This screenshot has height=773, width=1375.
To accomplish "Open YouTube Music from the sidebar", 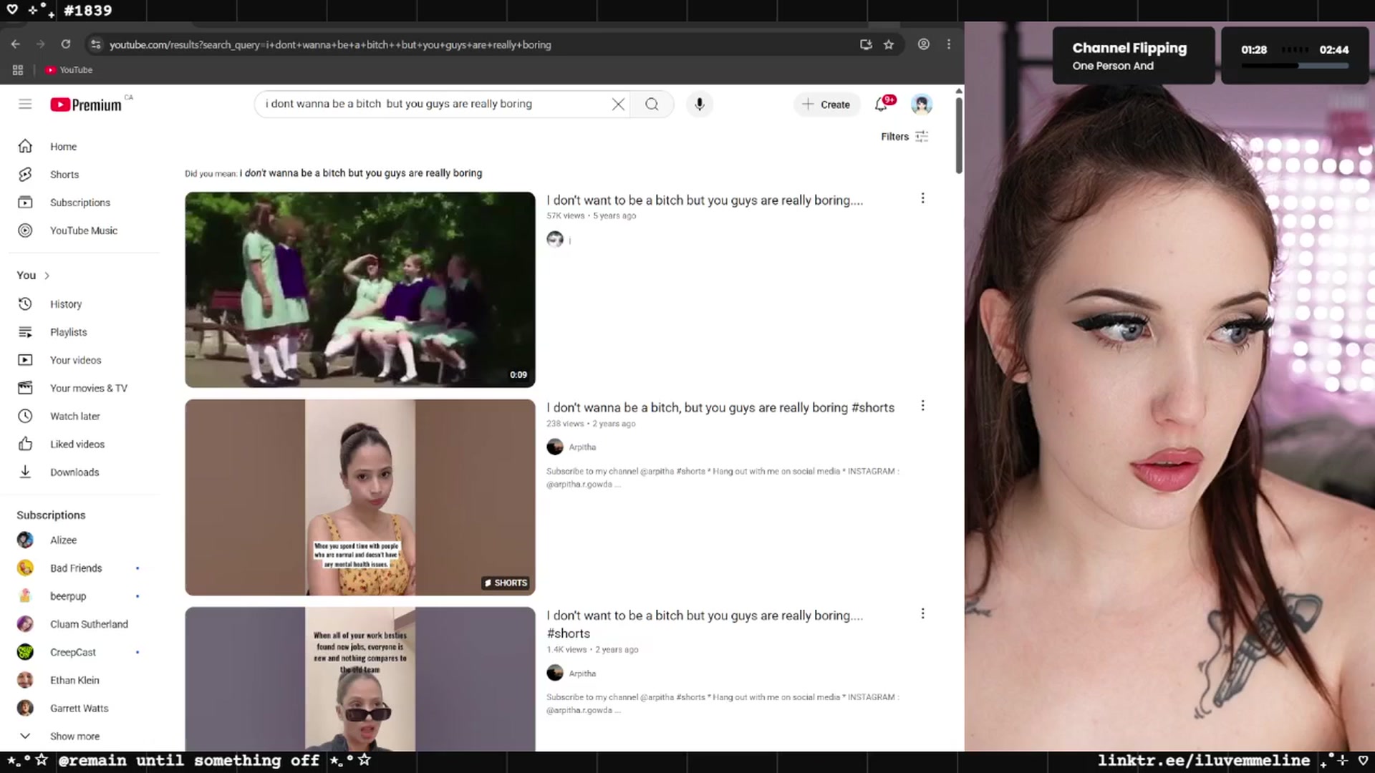I will pos(84,230).
